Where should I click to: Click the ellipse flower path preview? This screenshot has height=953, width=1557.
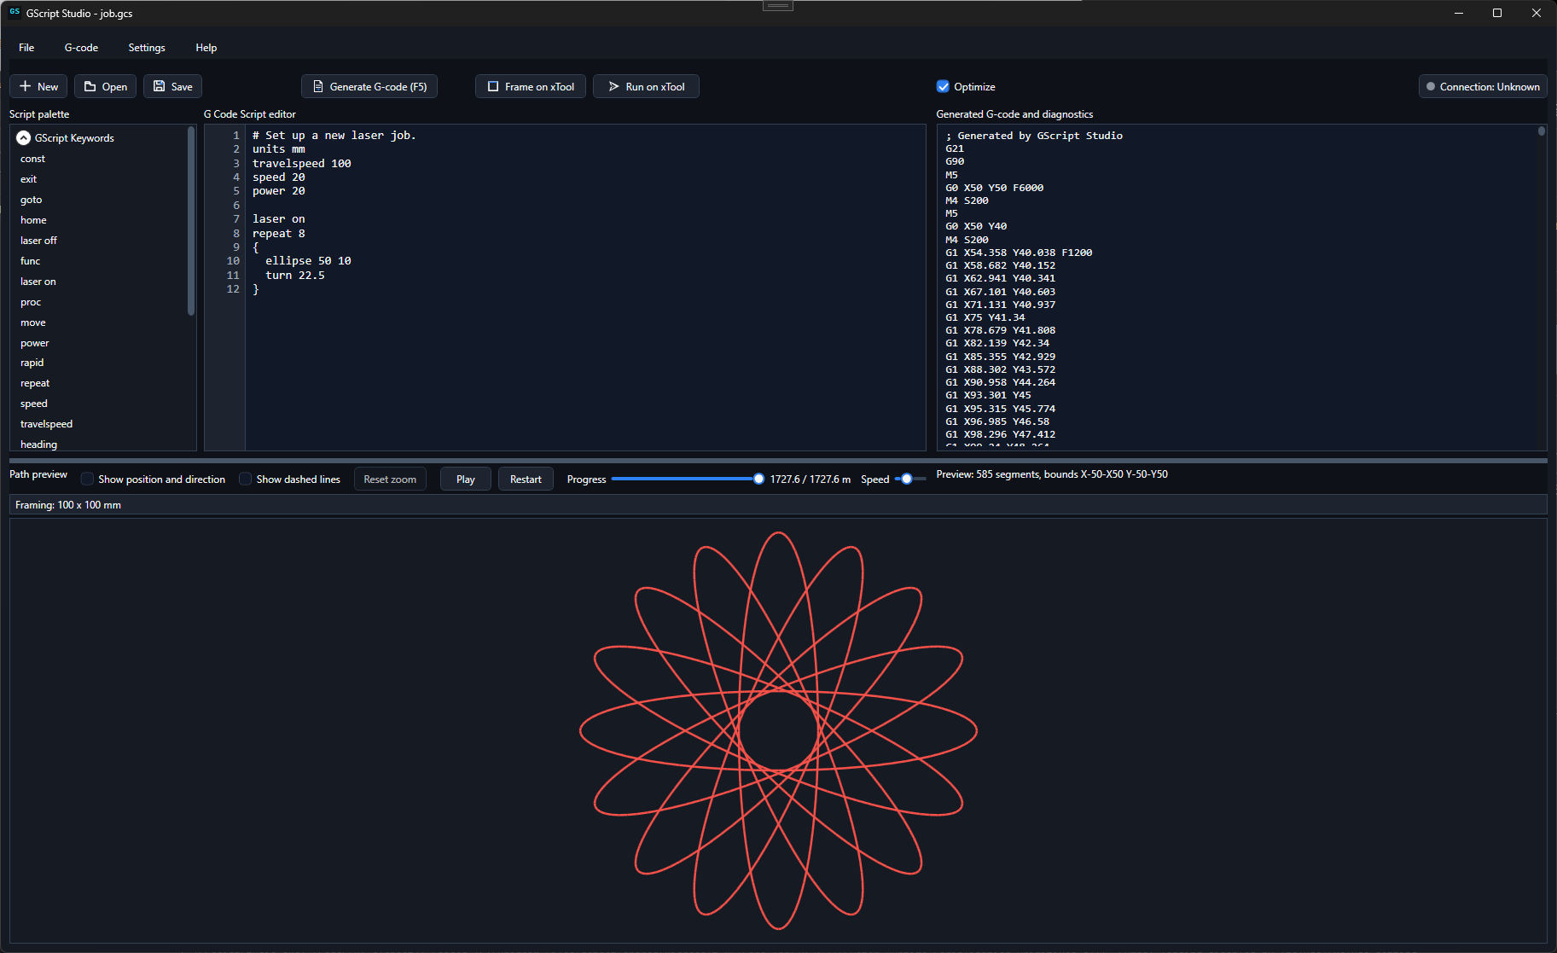point(778,731)
